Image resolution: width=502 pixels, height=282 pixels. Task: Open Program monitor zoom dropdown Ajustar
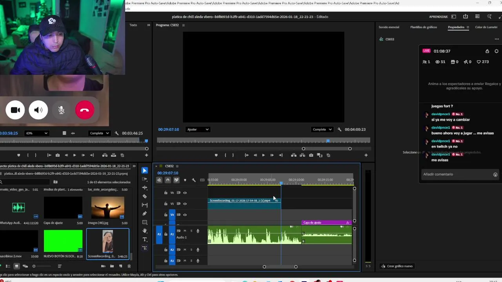[x=198, y=129]
